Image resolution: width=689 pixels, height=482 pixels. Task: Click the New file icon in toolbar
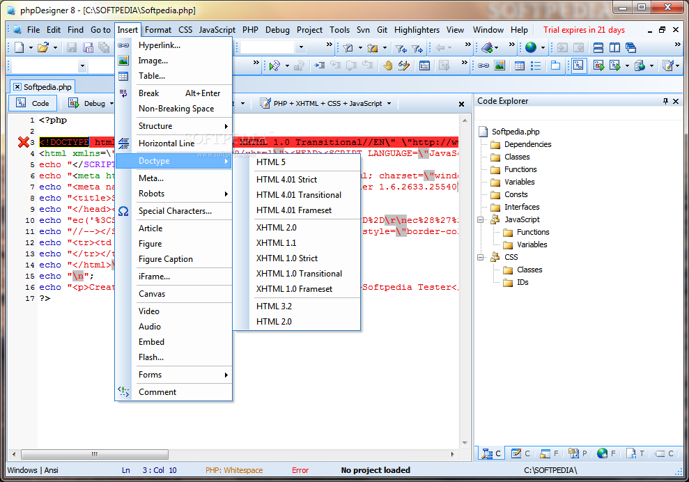coord(20,47)
